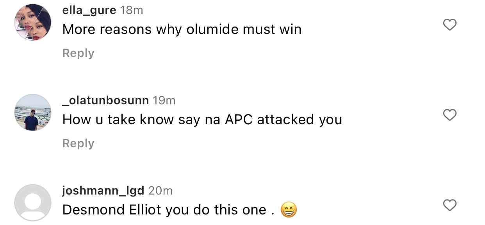Tap the heart on _olatunbosunn's comment
The image size is (485, 225).
click(450, 115)
